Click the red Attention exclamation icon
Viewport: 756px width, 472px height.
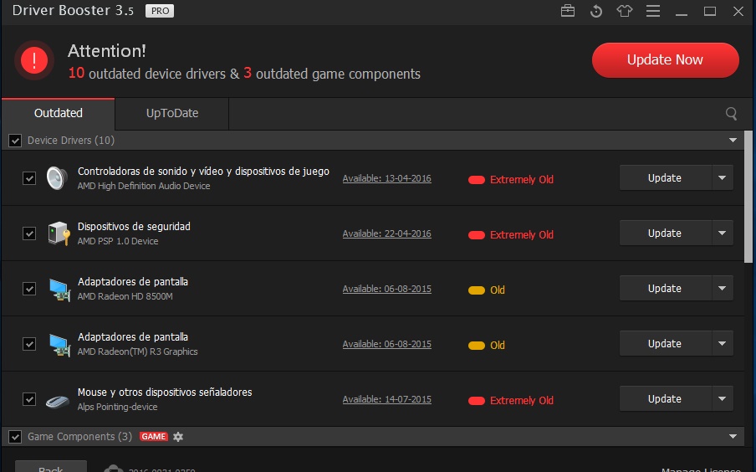coord(33,60)
